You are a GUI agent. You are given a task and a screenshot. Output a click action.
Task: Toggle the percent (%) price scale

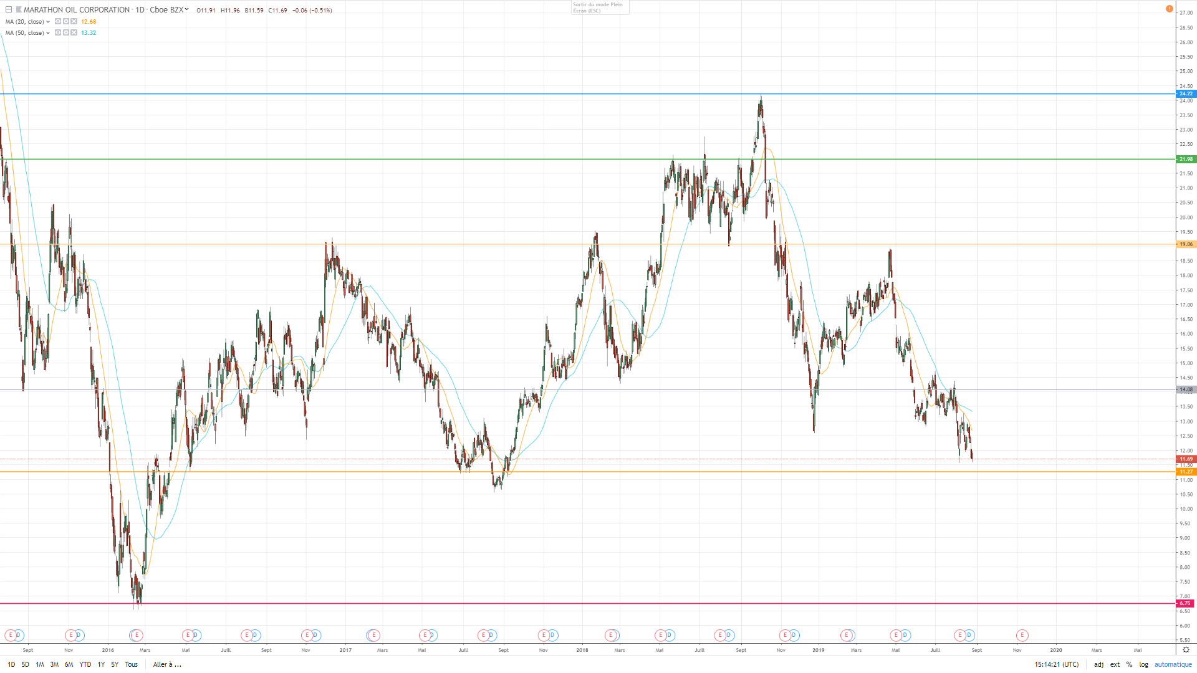(x=1129, y=665)
